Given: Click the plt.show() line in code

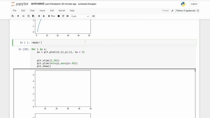Looking at the screenshot, I should pyautogui.click(x=44, y=66).
